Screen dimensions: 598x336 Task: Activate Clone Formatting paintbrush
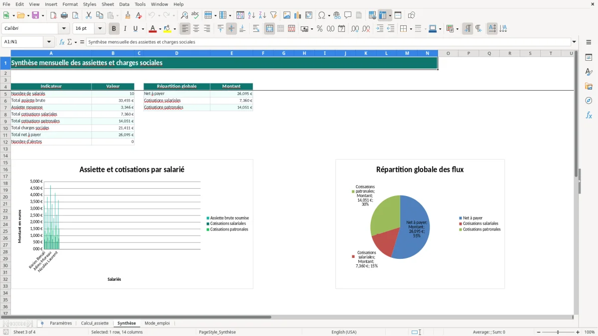(x=128, y=15)
